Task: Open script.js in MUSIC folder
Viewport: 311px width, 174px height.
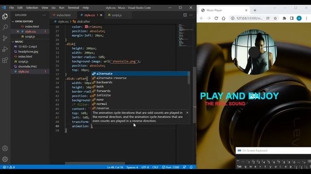Action: tap(23, 61)
